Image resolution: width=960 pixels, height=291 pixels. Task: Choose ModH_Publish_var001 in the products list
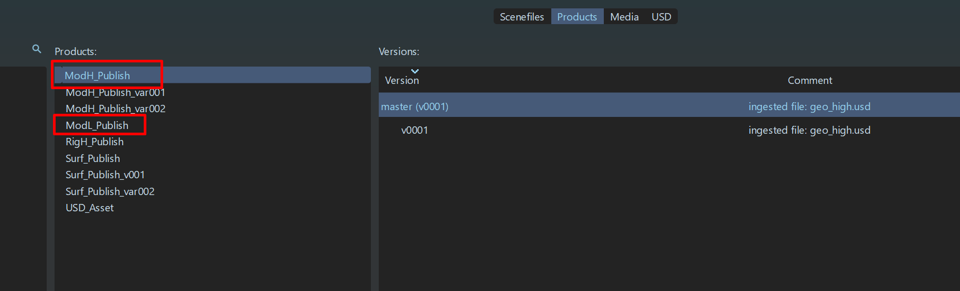point(115,92)
